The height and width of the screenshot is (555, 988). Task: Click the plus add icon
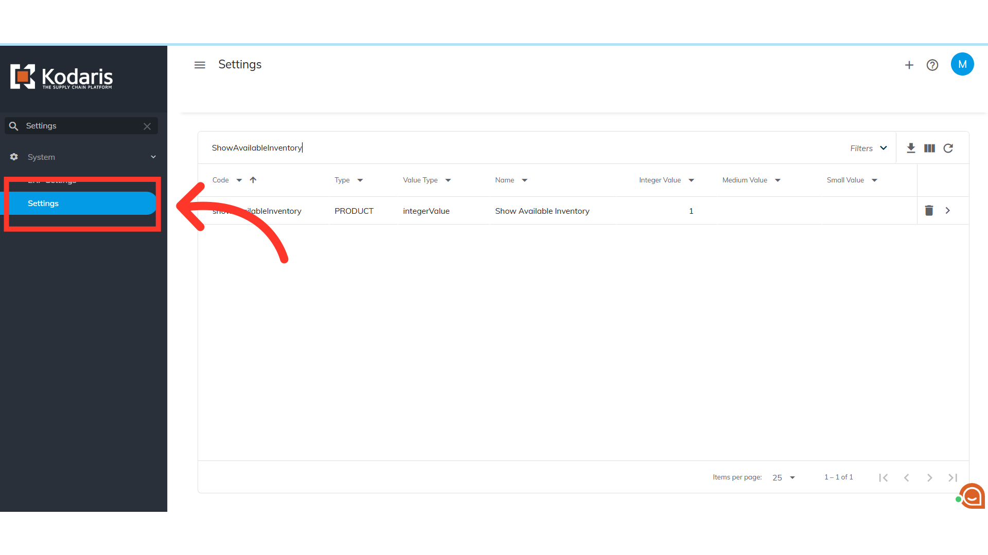909,65
